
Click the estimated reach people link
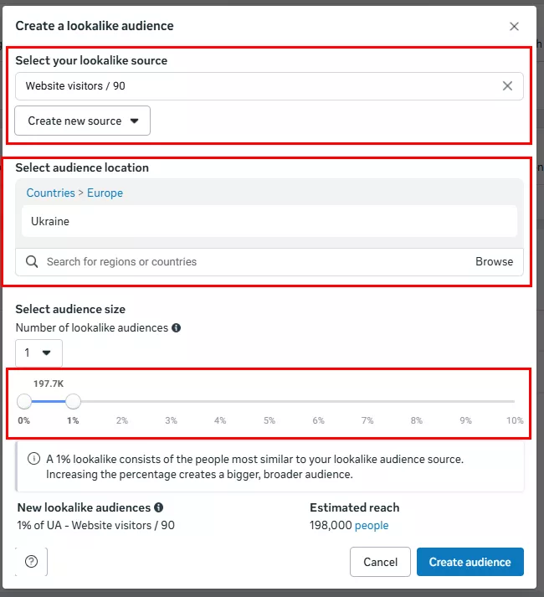372,525
